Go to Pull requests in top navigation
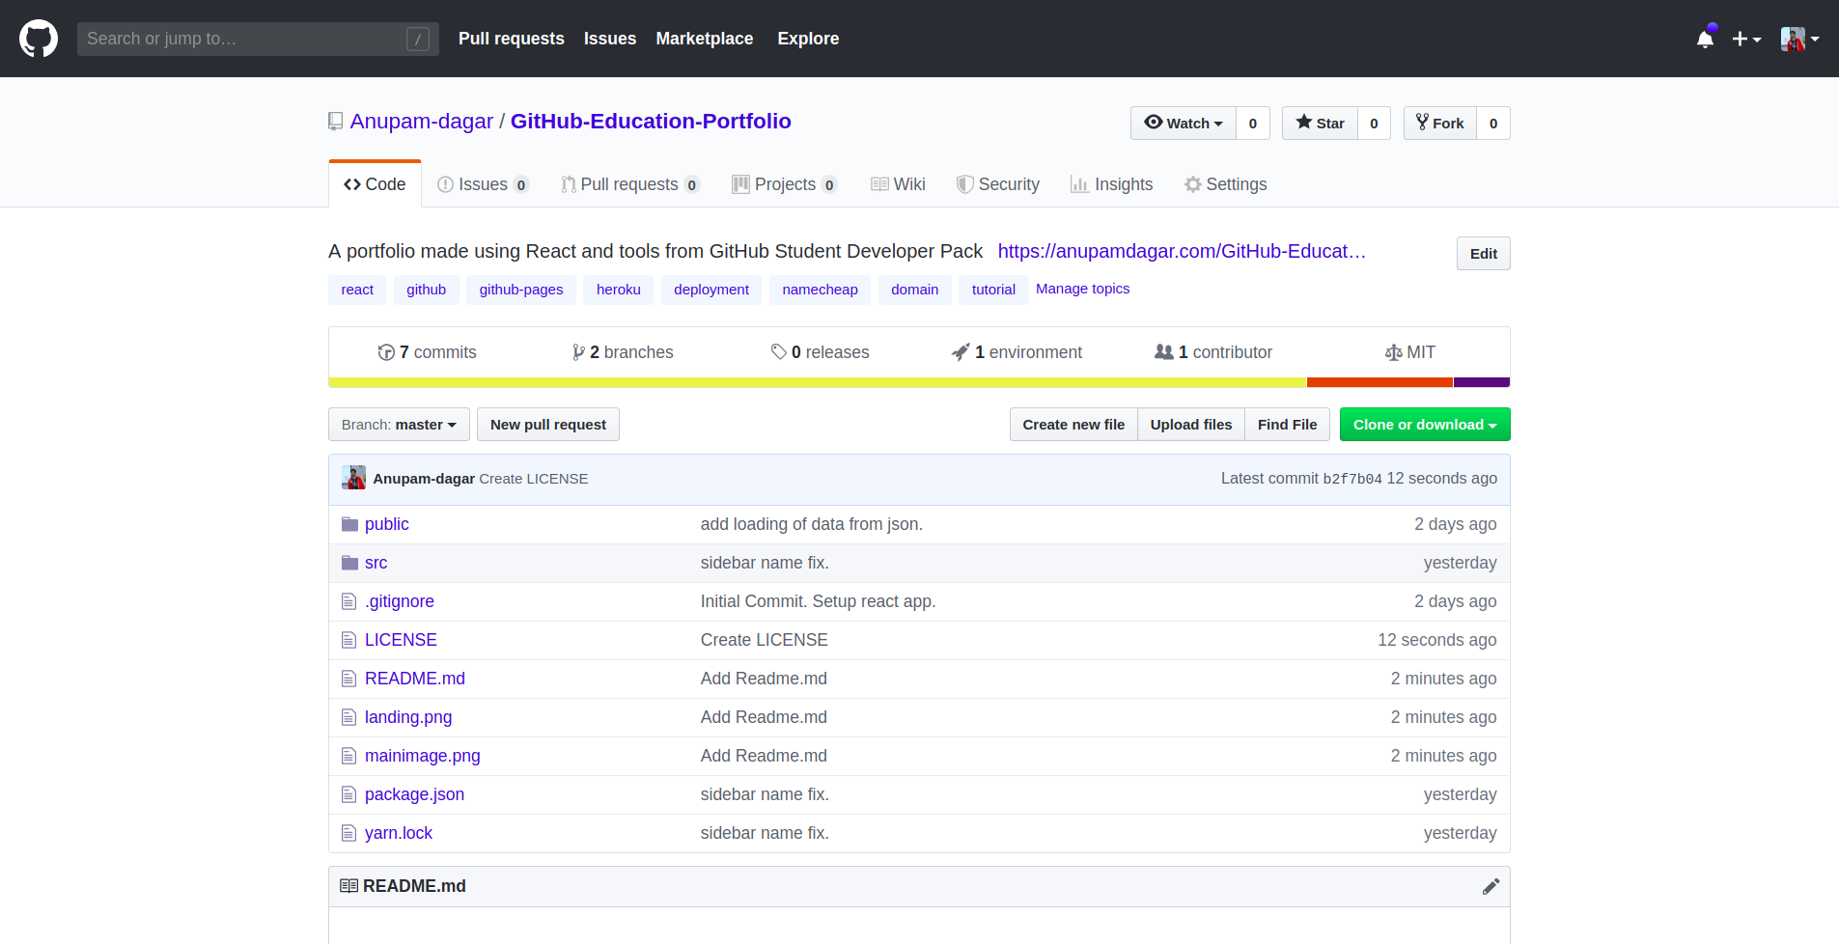The width and height of the screenshot is (1839, 944). click(x=512, y=39)
